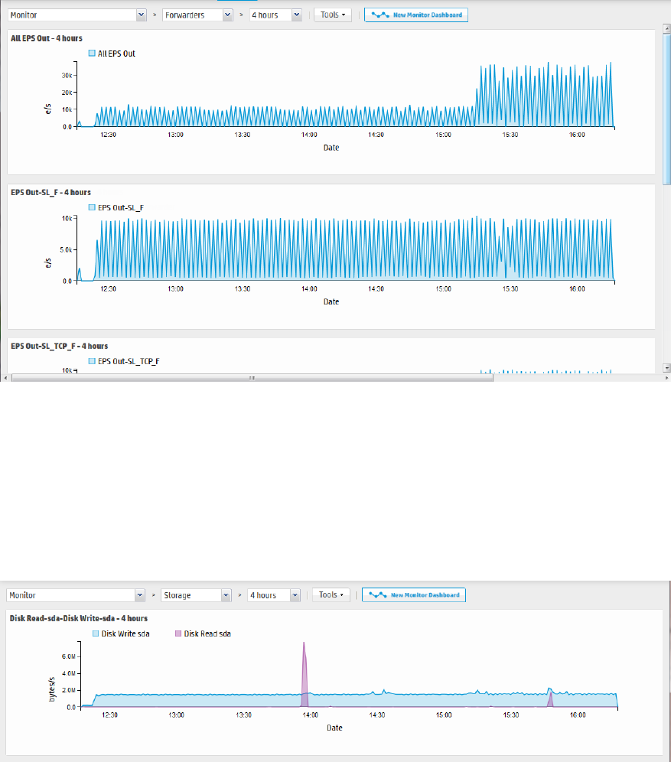
Task: Click the horizontal scrollbar left arrow
Action: pos(5,378)
